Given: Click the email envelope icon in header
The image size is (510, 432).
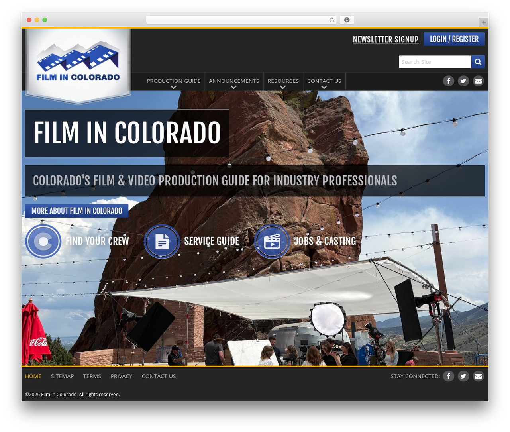Looking at the screenshot, I should 479,81.
